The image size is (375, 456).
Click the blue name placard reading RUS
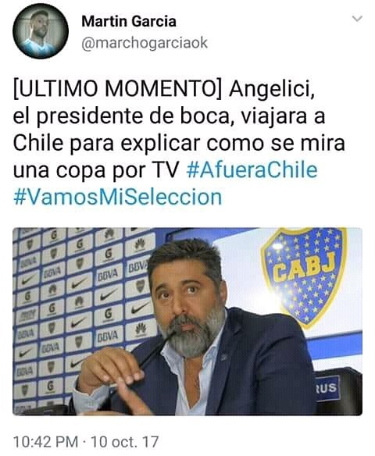327,387
